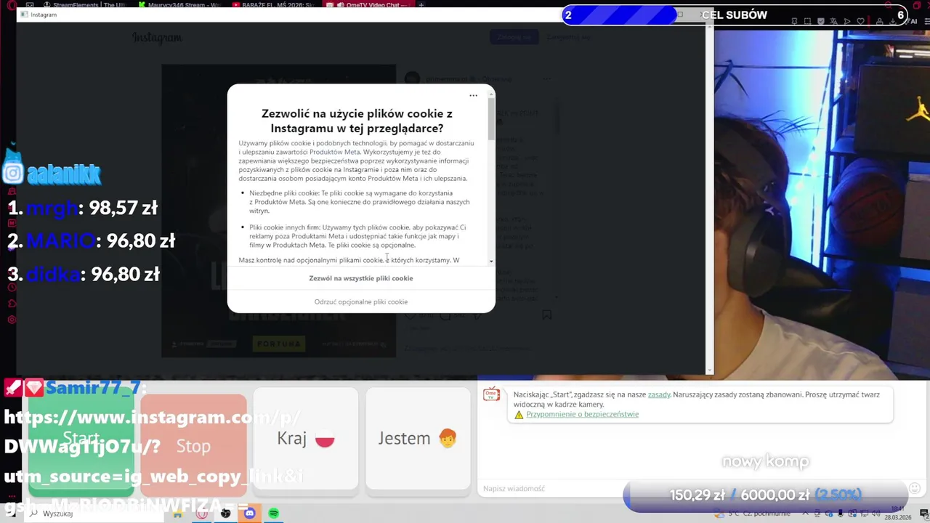The image size is (930, 523).
Task: Switch to the BARAŻE EL. MŚ 2026 tab
Action: coord(275,5)
